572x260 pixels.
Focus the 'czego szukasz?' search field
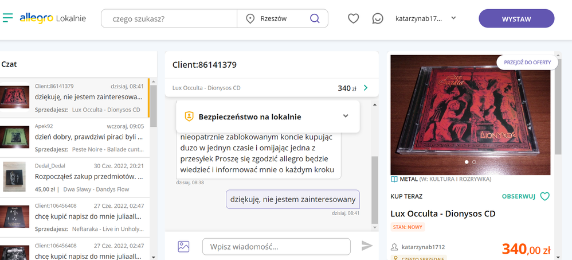[169, 18]
